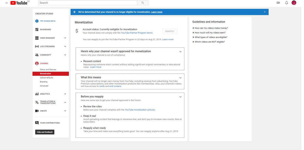
Task: Expand Community submenu chevron
Action: pos(65,55)
